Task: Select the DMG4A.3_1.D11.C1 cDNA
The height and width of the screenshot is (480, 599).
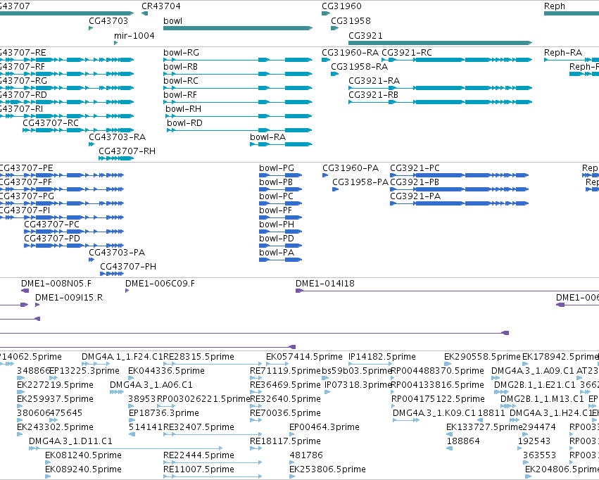Action: tap(126, 448)
